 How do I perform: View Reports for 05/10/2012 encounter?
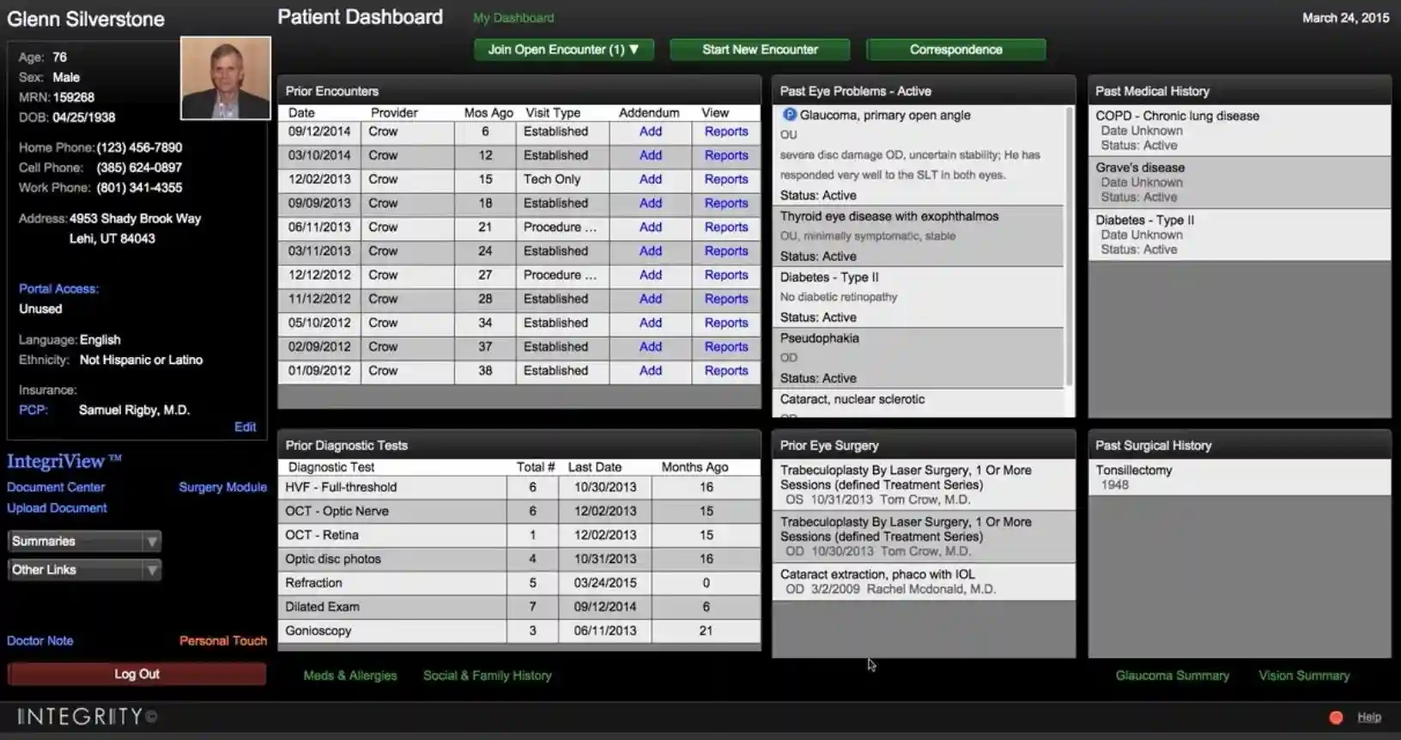[726, 323]
